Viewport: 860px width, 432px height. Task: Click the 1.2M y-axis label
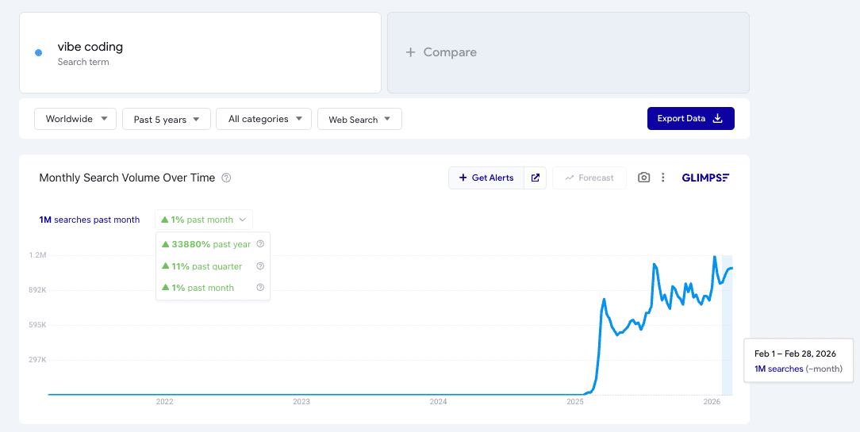(37, 255)
